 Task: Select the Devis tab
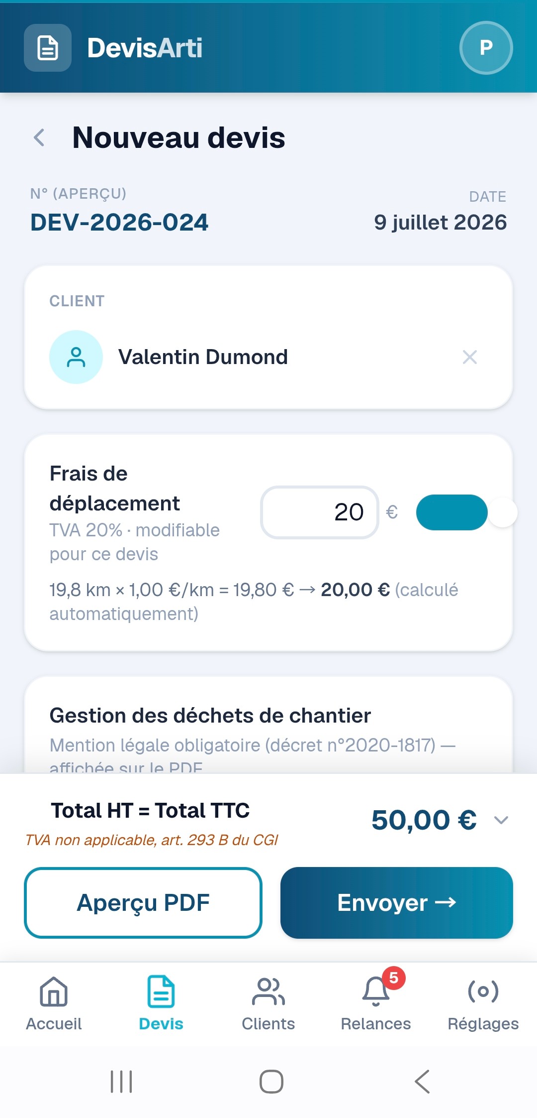161,1003
